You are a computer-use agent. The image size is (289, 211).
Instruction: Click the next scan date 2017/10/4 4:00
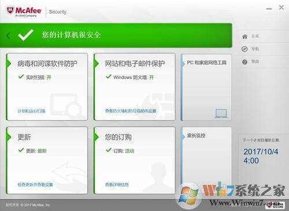261,156
